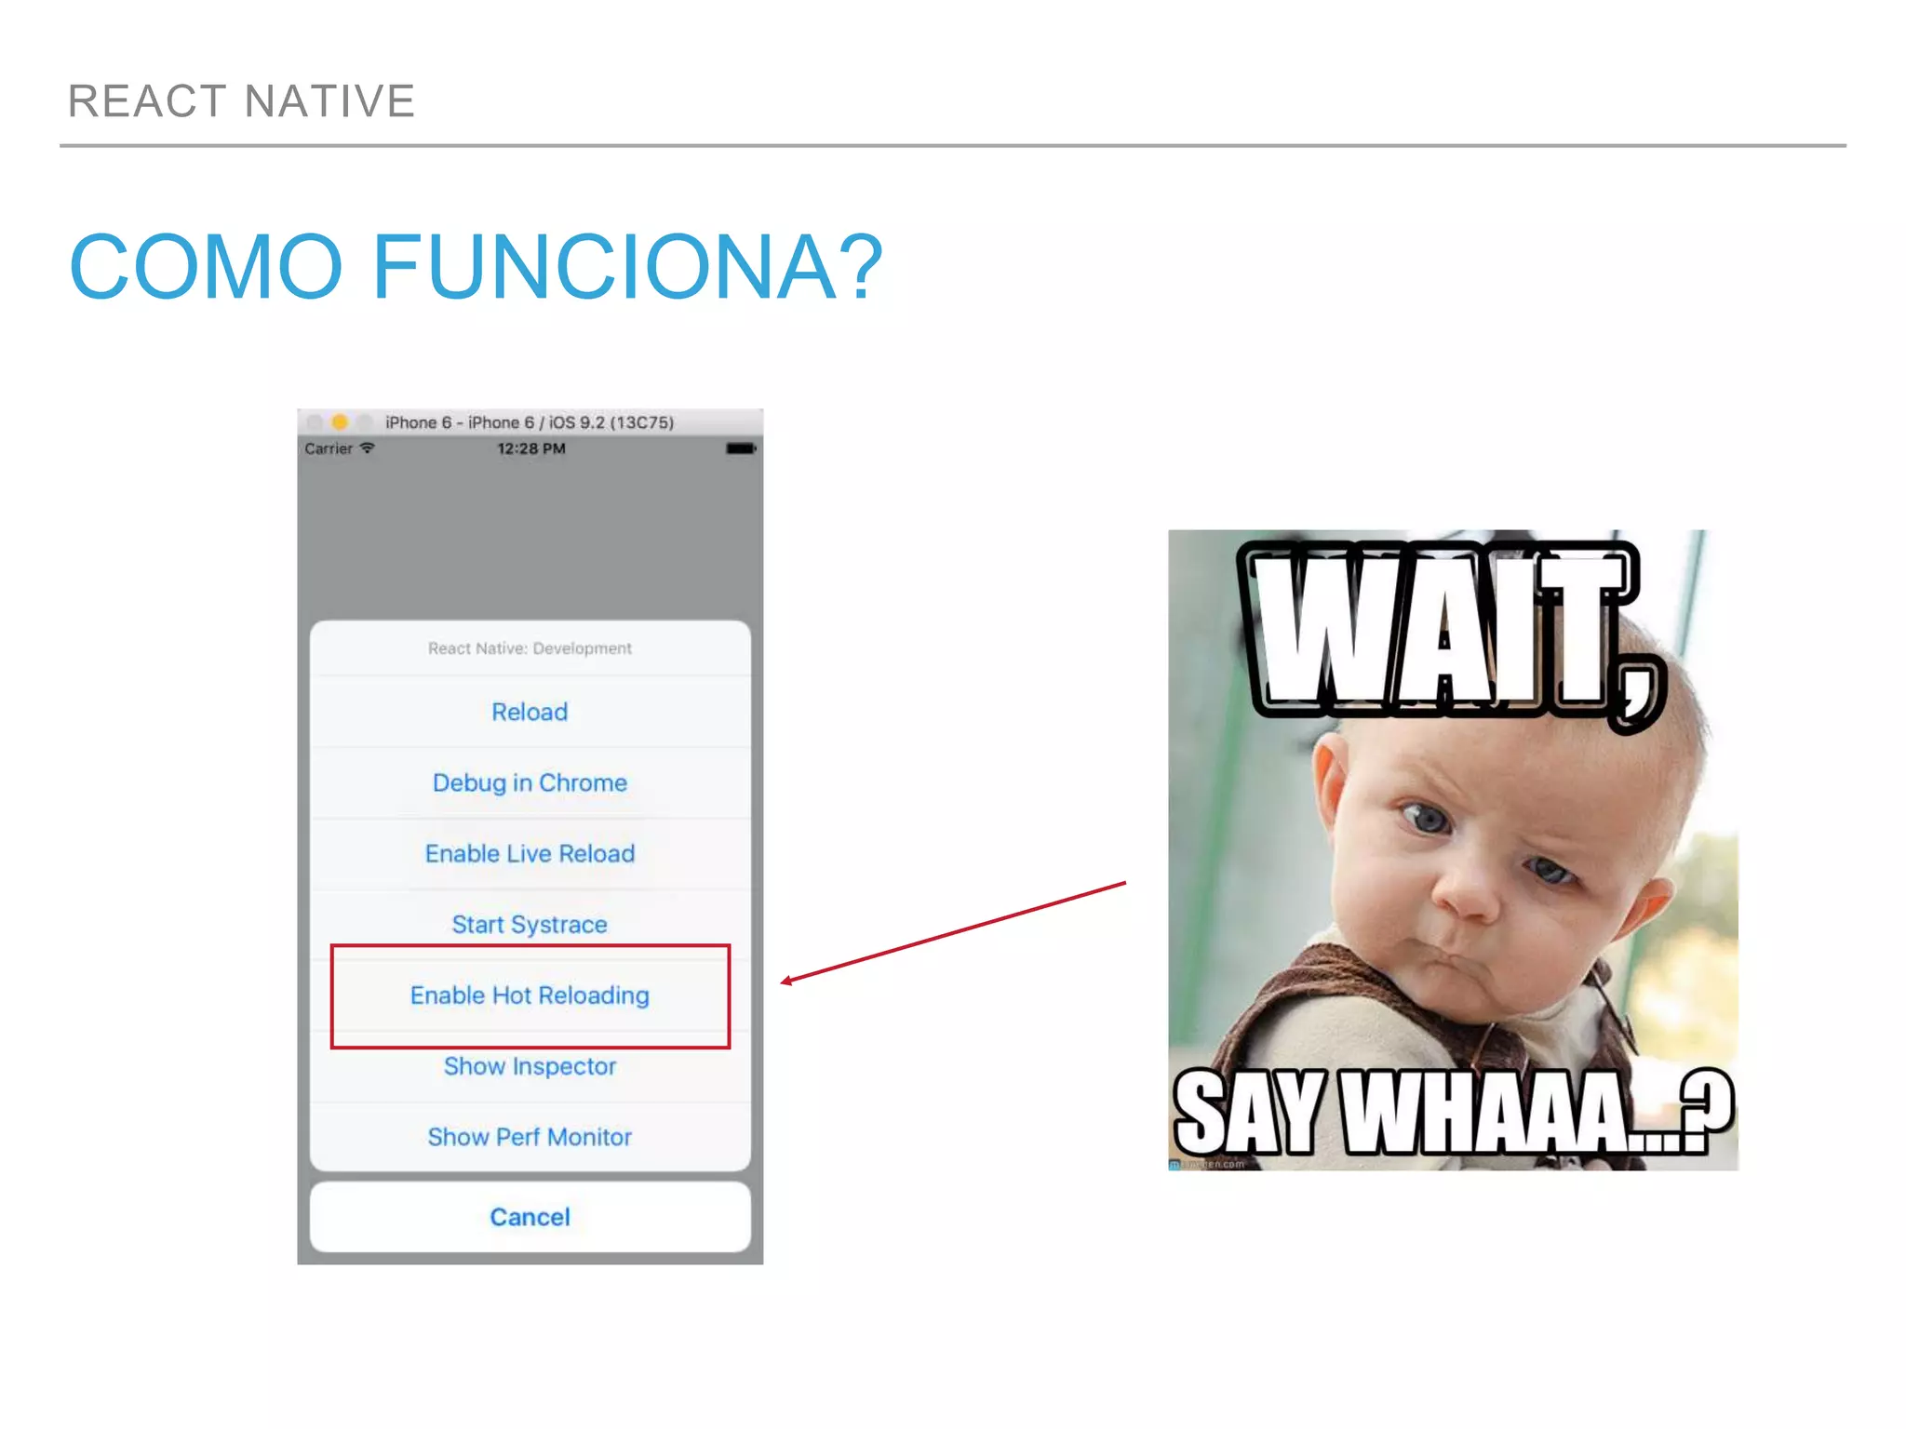Select Show Perf Monitor
This screenshot has height=1429, width=1906.
tap(530, 1137)
